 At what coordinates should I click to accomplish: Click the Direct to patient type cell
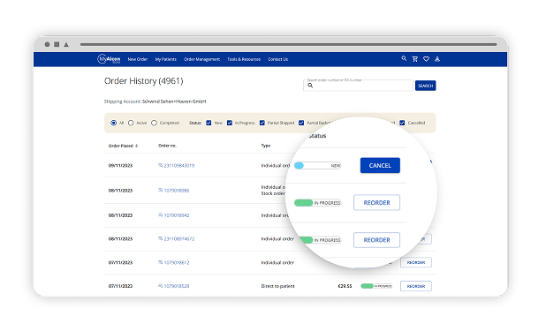coord(278,286)
